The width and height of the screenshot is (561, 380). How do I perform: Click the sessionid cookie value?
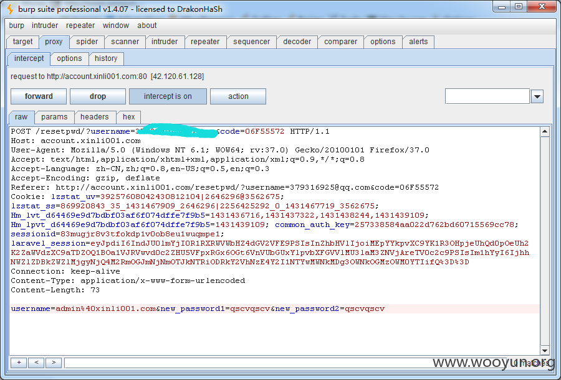[142, 234]
